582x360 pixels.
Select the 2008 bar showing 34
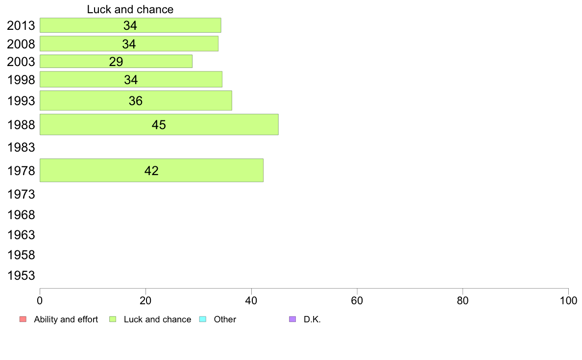[129, 44]
